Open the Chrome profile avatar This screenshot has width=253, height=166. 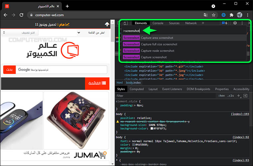[239, 15]
